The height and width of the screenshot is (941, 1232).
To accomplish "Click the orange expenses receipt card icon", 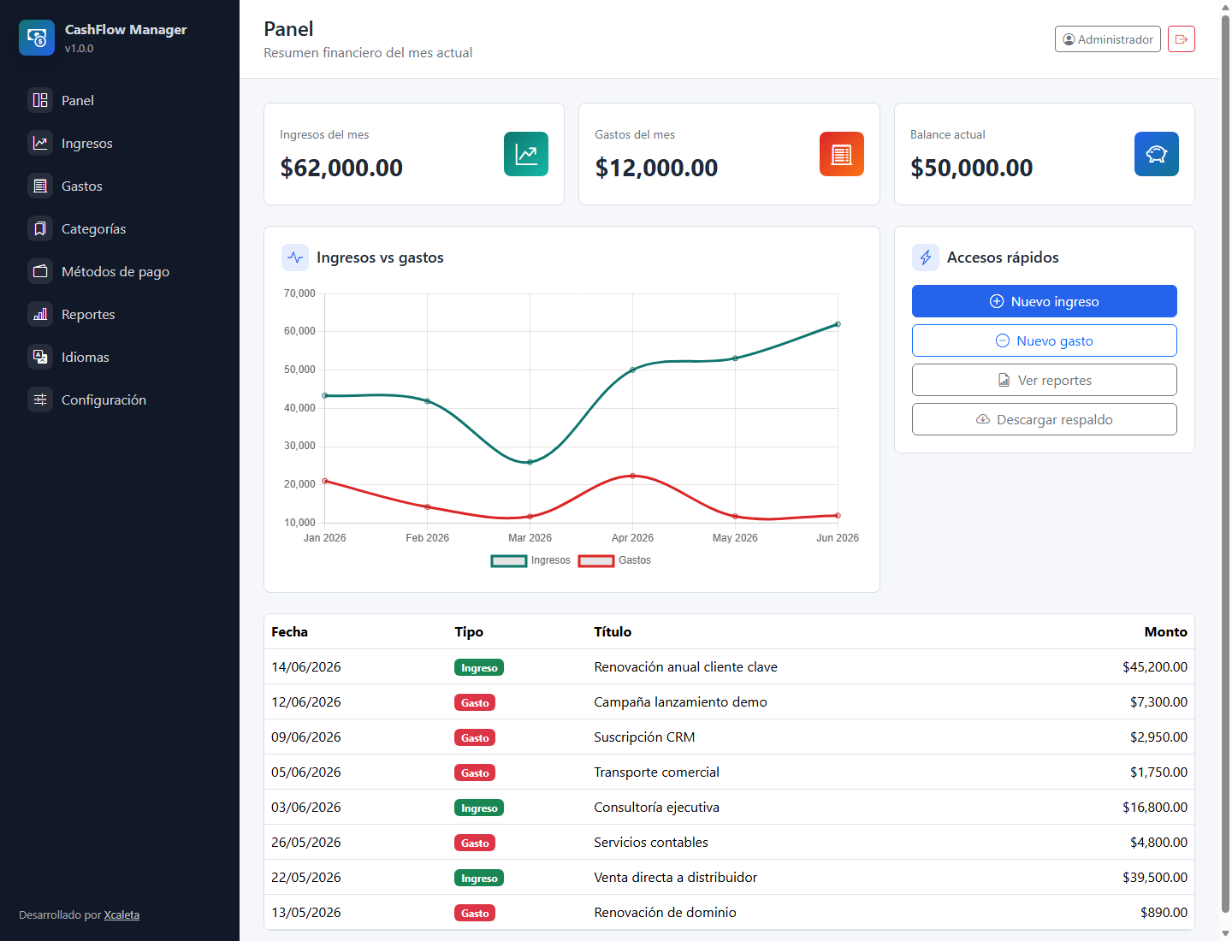I will point(842,154).
